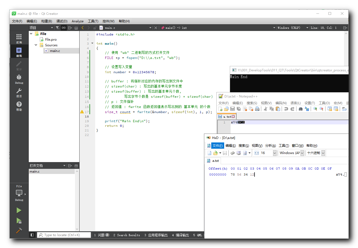
Task: Open the Welcome mode in Qt Creator sidebar
Action: point(19,38)
